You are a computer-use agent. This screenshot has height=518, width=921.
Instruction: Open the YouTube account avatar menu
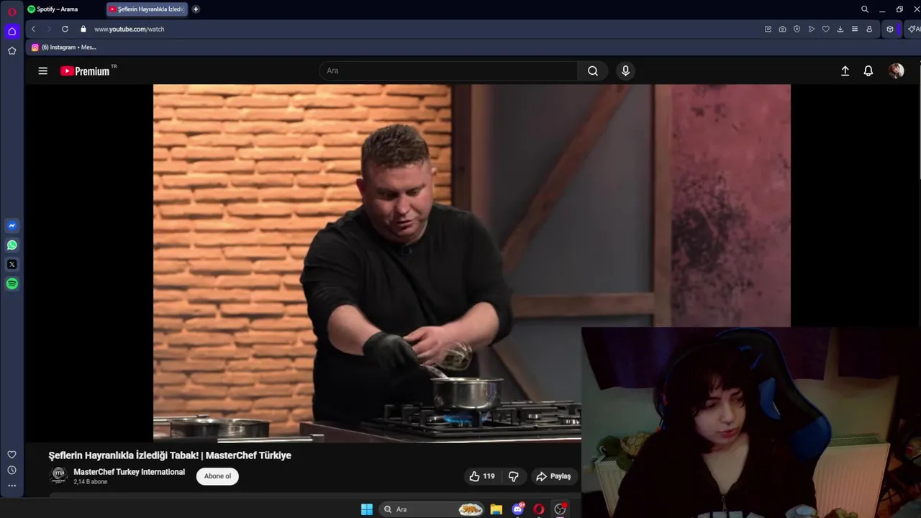pyautogui.click(x=896, y=71)
